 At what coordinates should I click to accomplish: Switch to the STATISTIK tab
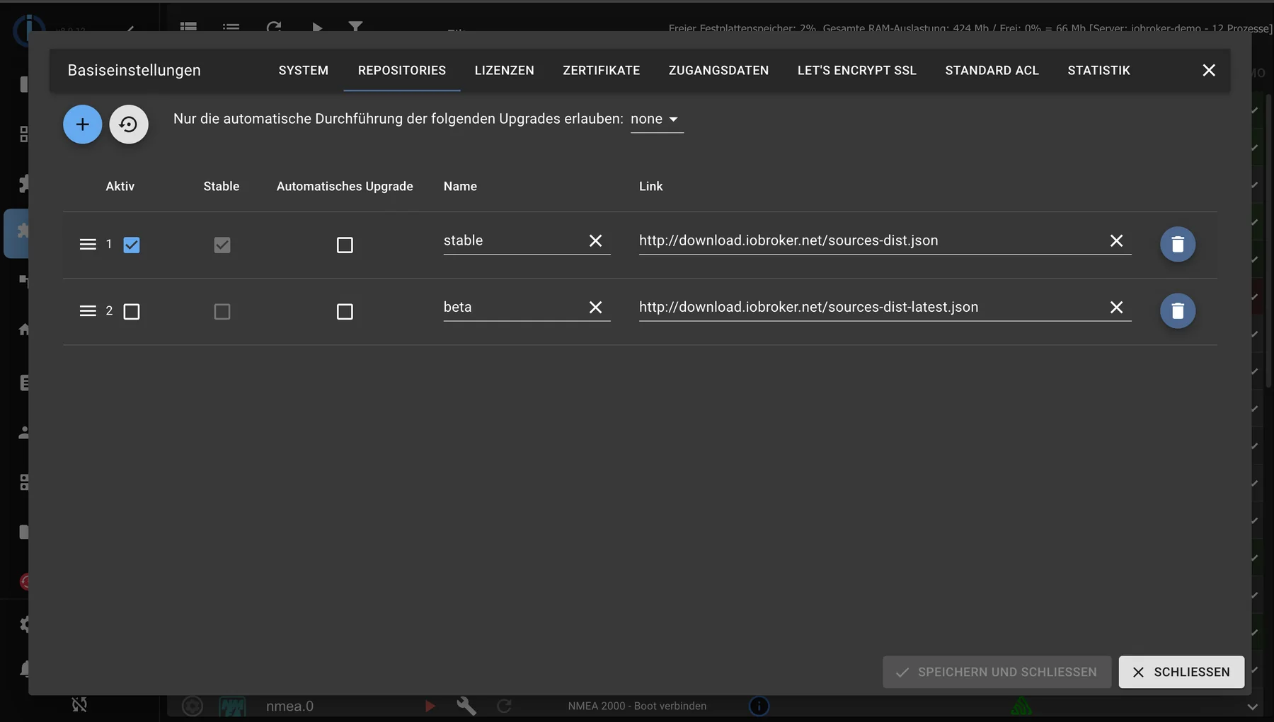(1098, 71)
